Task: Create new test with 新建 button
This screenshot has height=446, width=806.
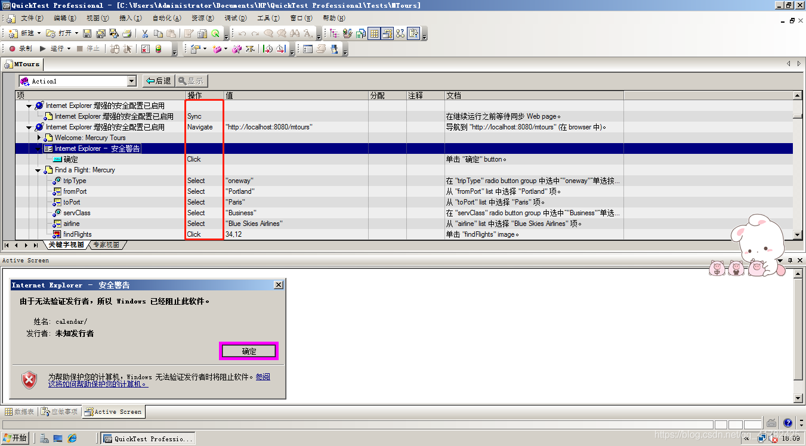Action: 21,33
